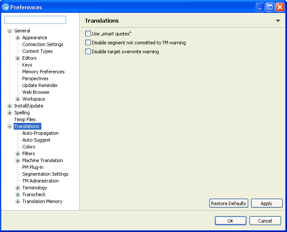Collapse the Translations tree node

[x=9, y=126]
